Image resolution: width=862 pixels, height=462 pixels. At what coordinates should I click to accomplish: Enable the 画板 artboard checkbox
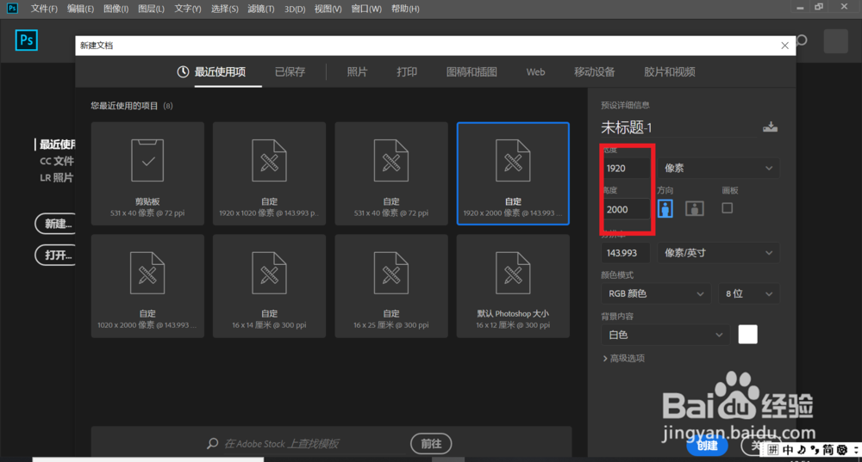(728, 208)
